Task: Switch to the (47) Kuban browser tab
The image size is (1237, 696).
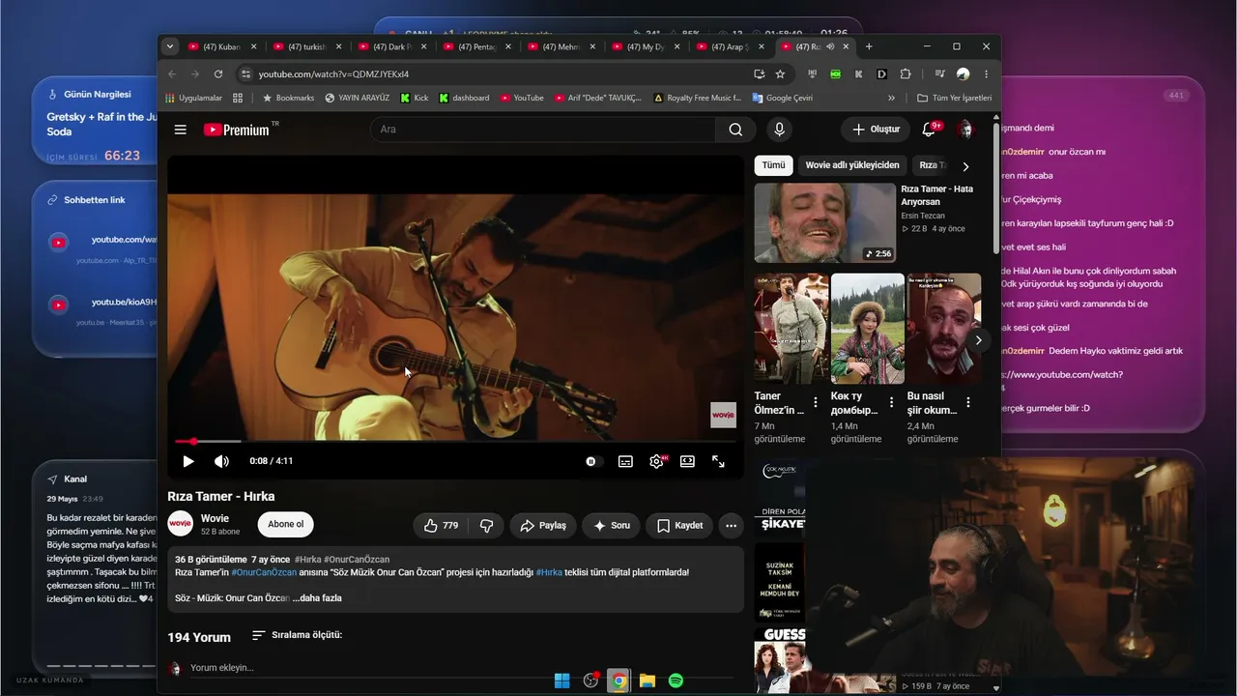Action: [x=223, y=46]
